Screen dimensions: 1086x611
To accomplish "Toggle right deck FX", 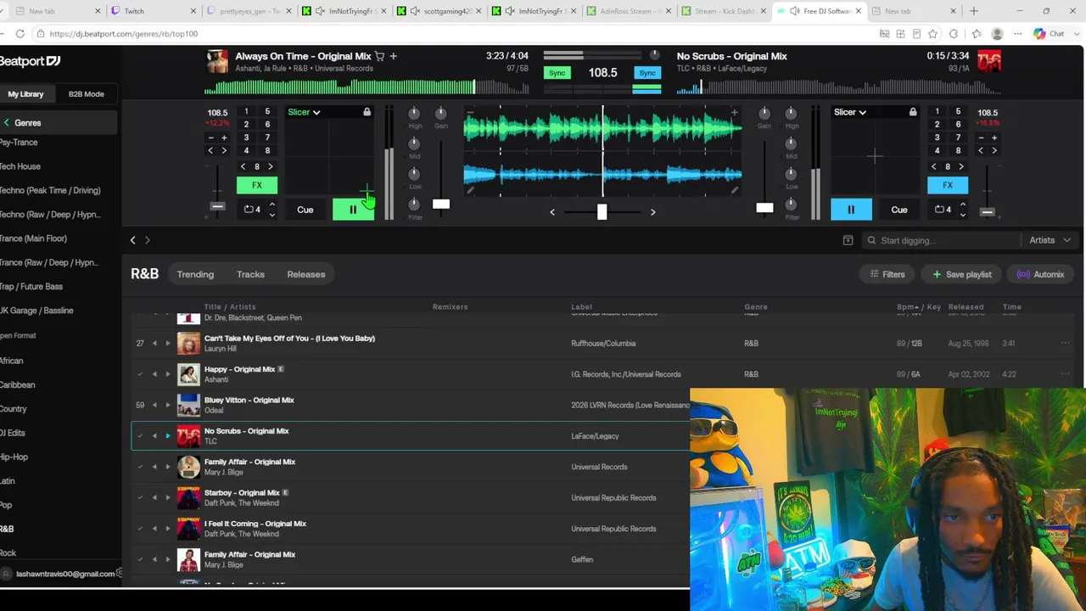I will point(948,185).
